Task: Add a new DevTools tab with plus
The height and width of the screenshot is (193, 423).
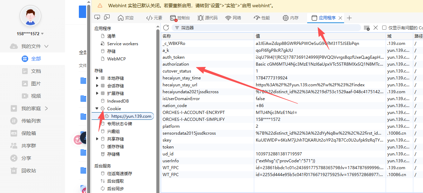Action: (349, 18)
